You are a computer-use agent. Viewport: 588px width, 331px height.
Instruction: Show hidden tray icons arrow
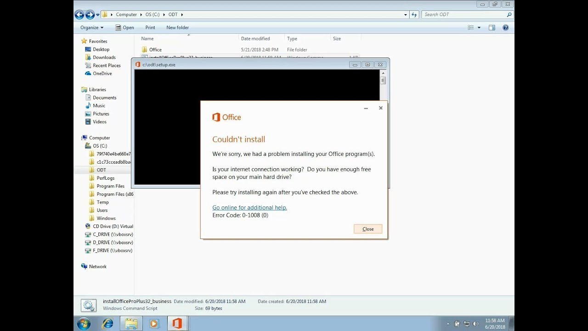(x=448, y=324)
